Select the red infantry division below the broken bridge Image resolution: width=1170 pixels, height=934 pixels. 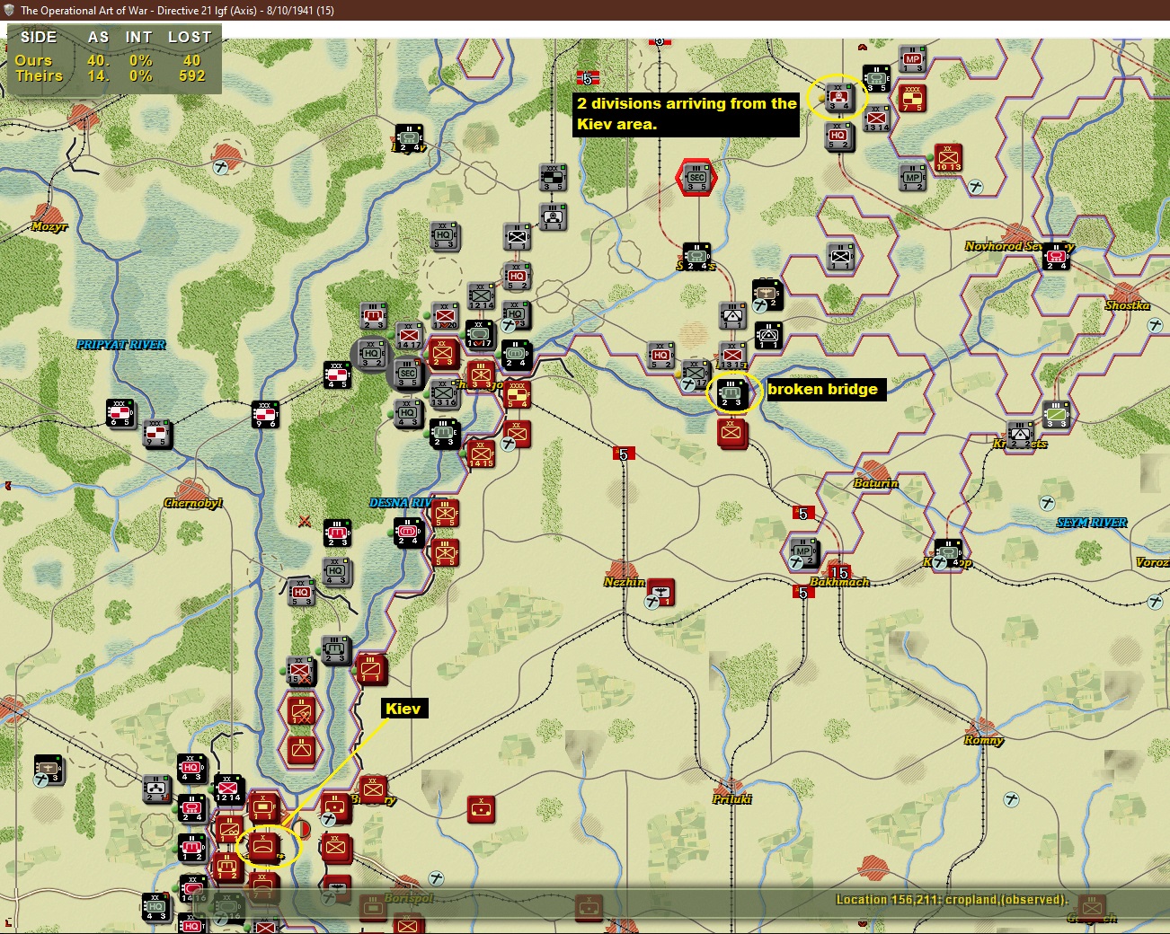point(731,433)
